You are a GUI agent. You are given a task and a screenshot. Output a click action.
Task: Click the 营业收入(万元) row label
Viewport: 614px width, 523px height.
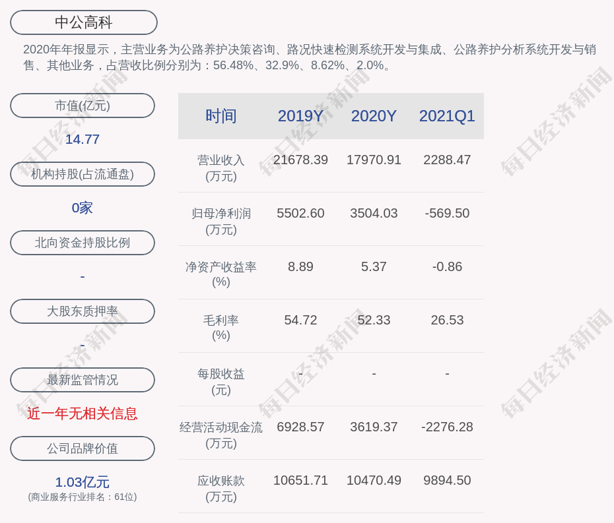pyautogui.click(x=221, y=168)
